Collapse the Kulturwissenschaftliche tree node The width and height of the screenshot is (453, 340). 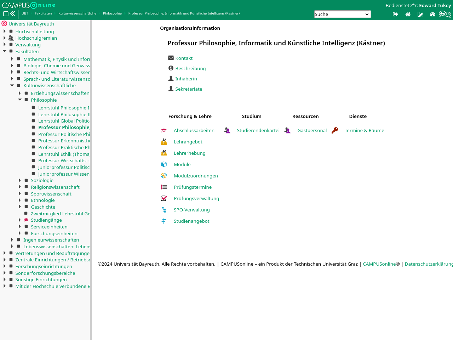[12, 85]
